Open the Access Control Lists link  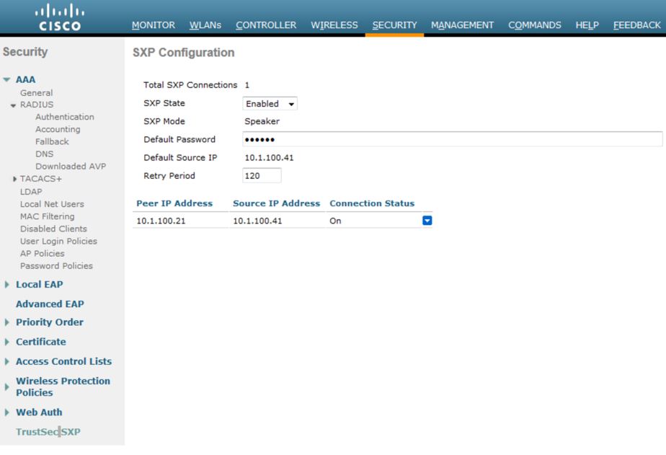(63, 361)
